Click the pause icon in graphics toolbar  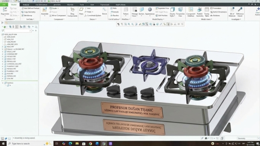click(x=178, y=24)
